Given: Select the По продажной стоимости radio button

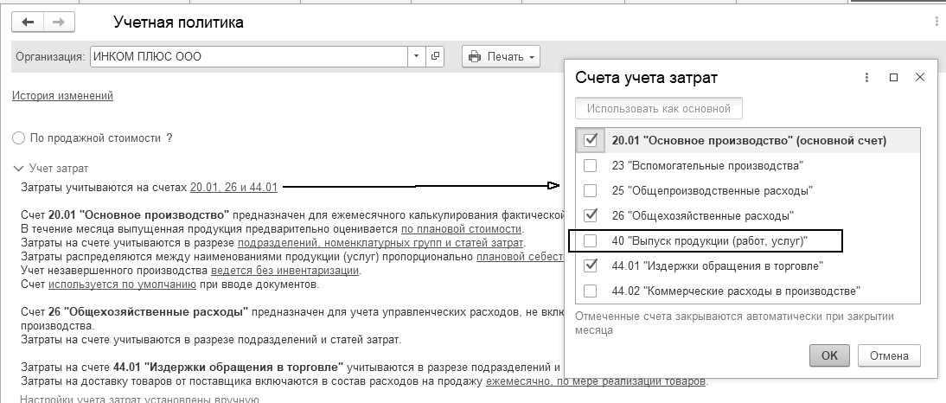Looking at the screenshot, I should (18, 138).
